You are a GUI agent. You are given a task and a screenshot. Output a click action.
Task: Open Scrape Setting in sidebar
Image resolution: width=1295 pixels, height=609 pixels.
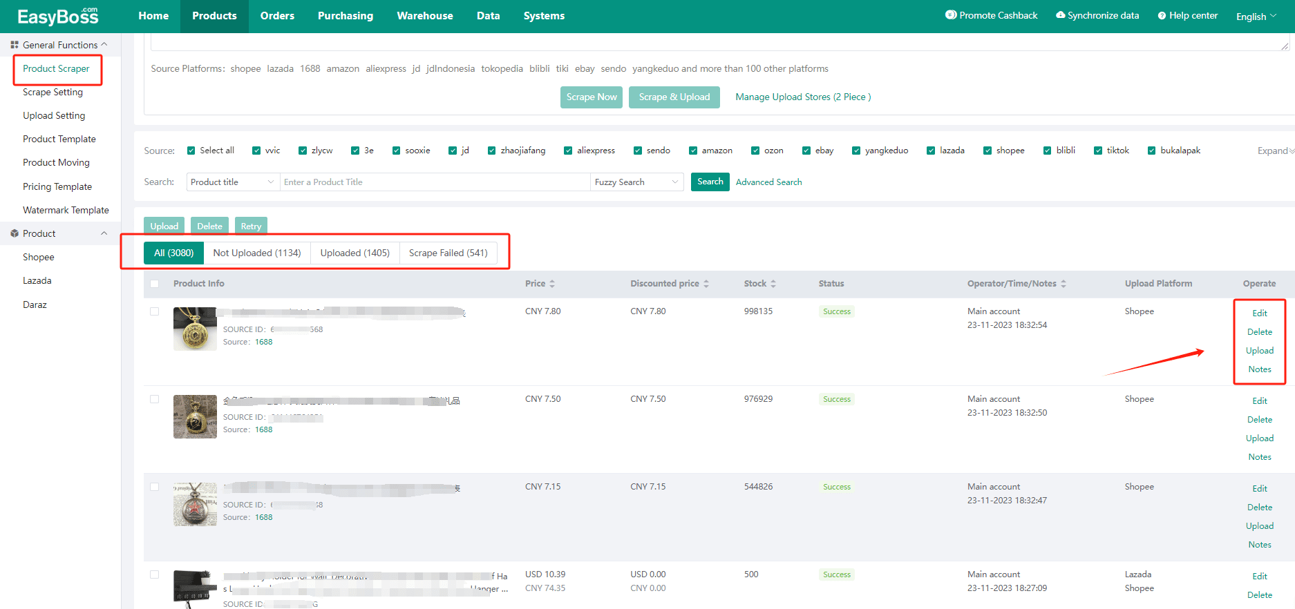click(x=53, y=92)
